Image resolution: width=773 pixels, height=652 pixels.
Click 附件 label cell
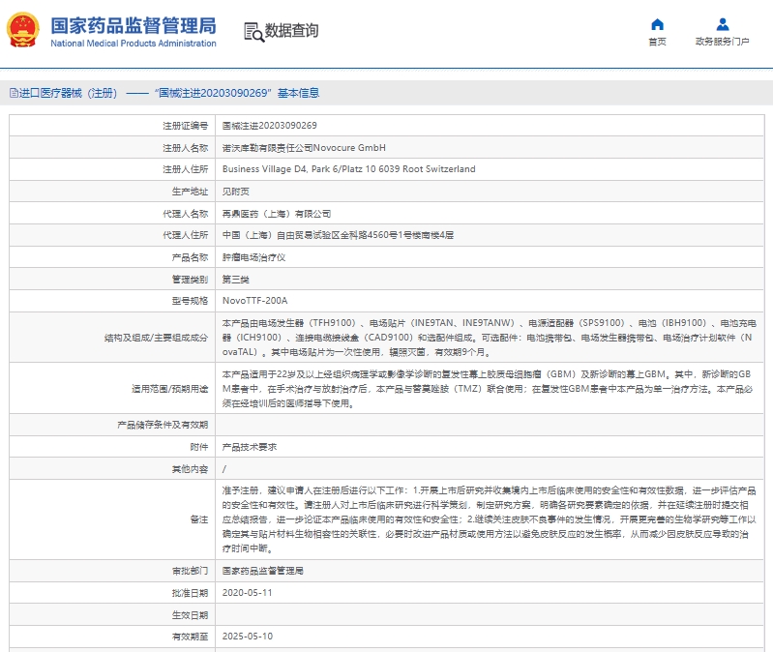click(112, 447)
